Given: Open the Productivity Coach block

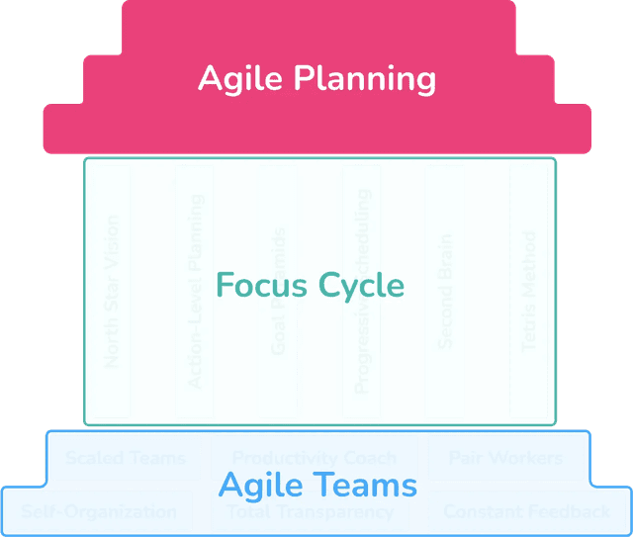Looking at the screenshot, I should [x=314, y=458].
